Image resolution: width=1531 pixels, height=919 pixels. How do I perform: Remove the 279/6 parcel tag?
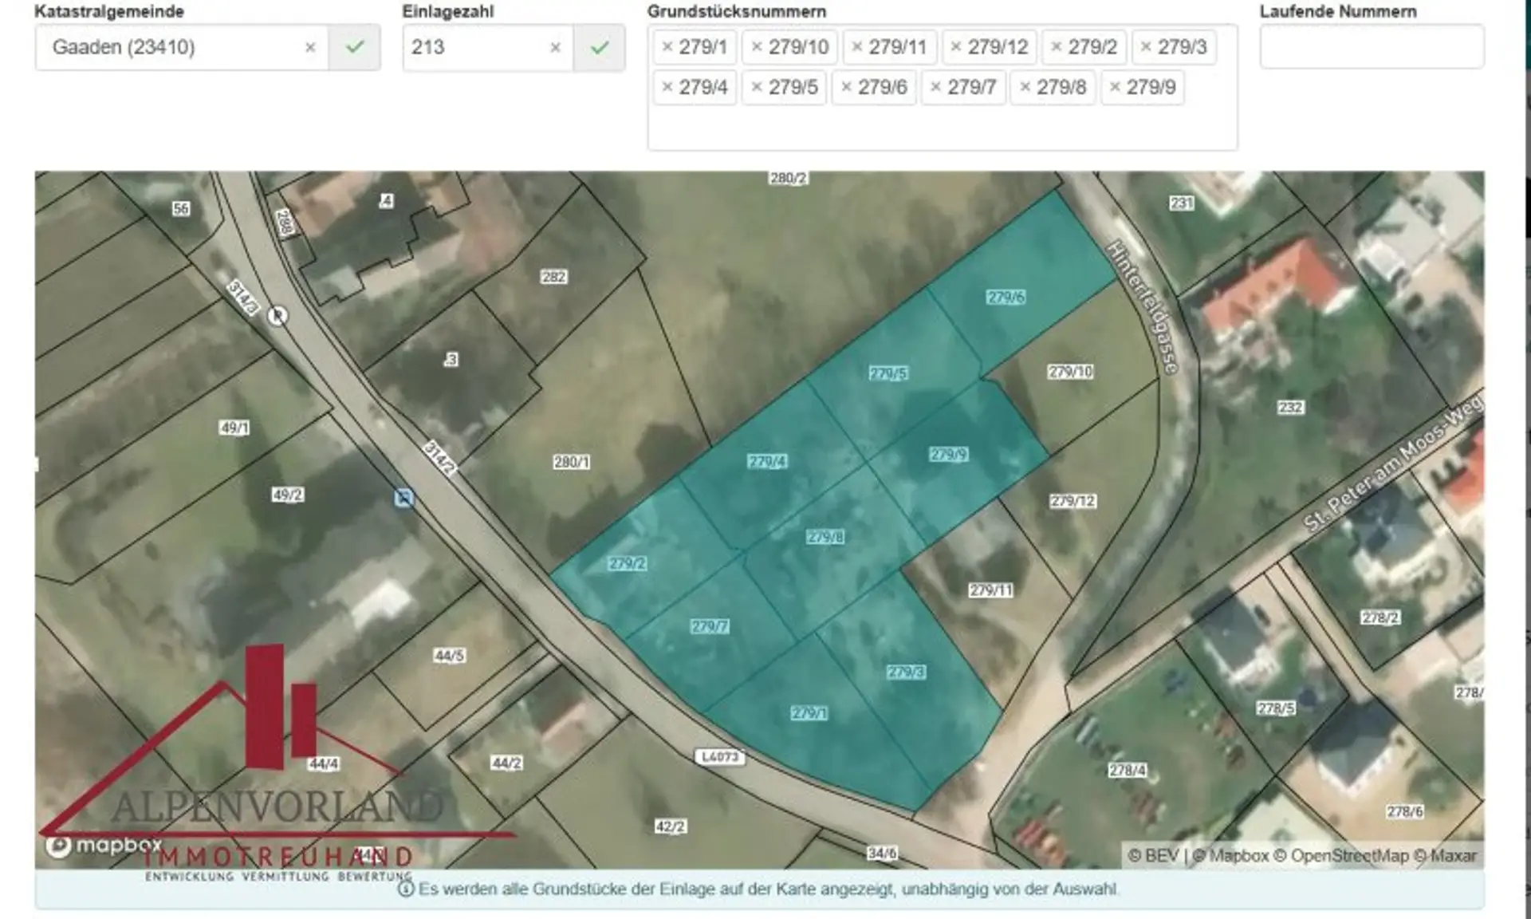(846, 87)
